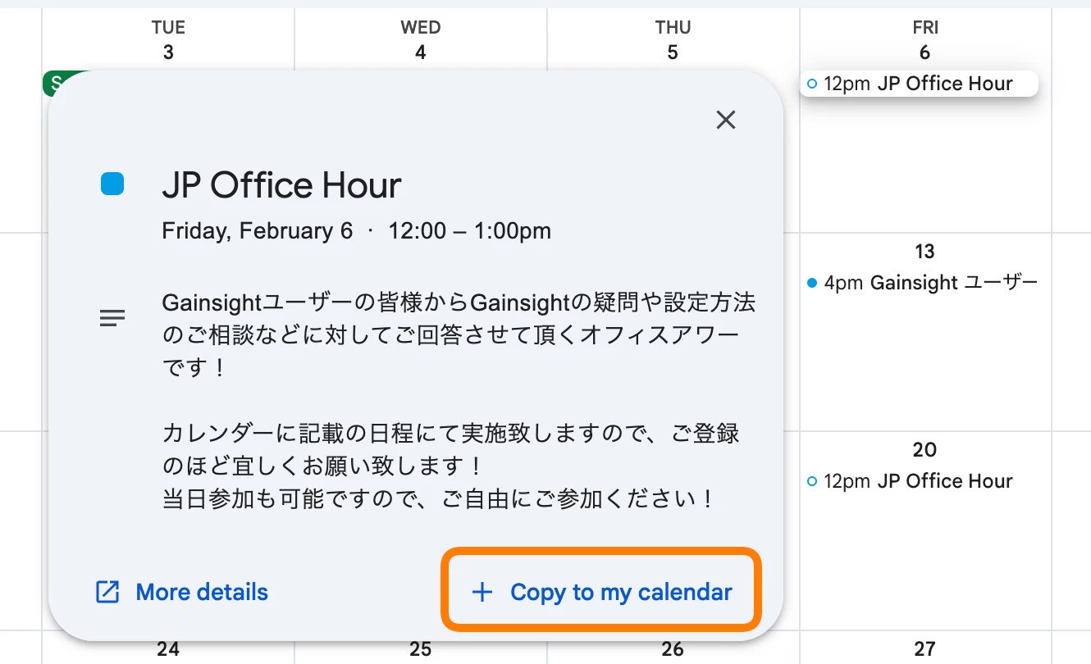Screen dimensions: 1091x664
Task: Click date number 25 in the calendar
Action: pyautogui.click(x=421, y=649)
